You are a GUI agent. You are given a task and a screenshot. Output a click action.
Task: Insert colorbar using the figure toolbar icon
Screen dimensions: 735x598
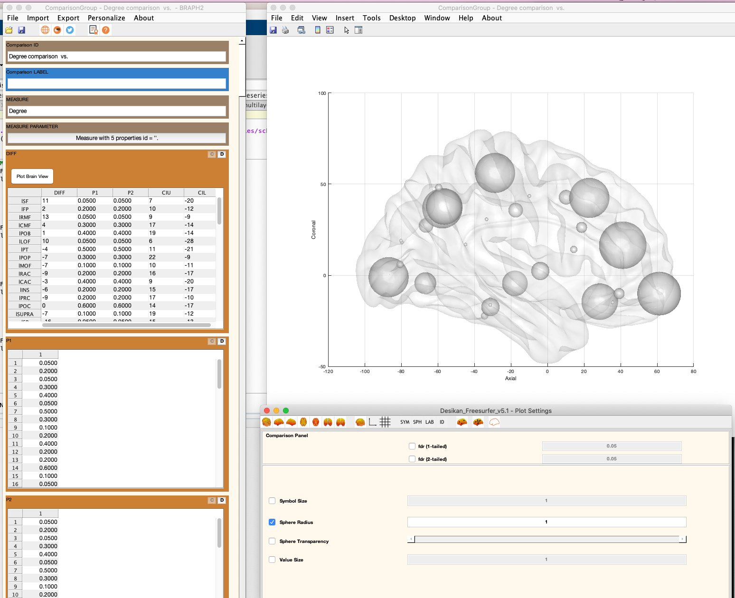tap(318, 30)
